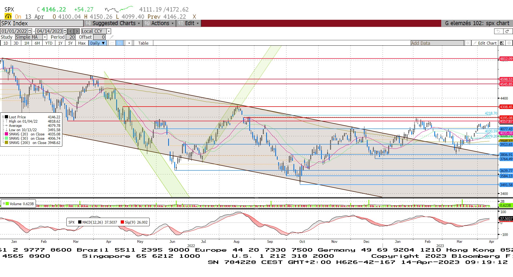The width and height of the screenshot is (513, 277).
Task: Select the 5Y range tab
Action: pos(70,43)
